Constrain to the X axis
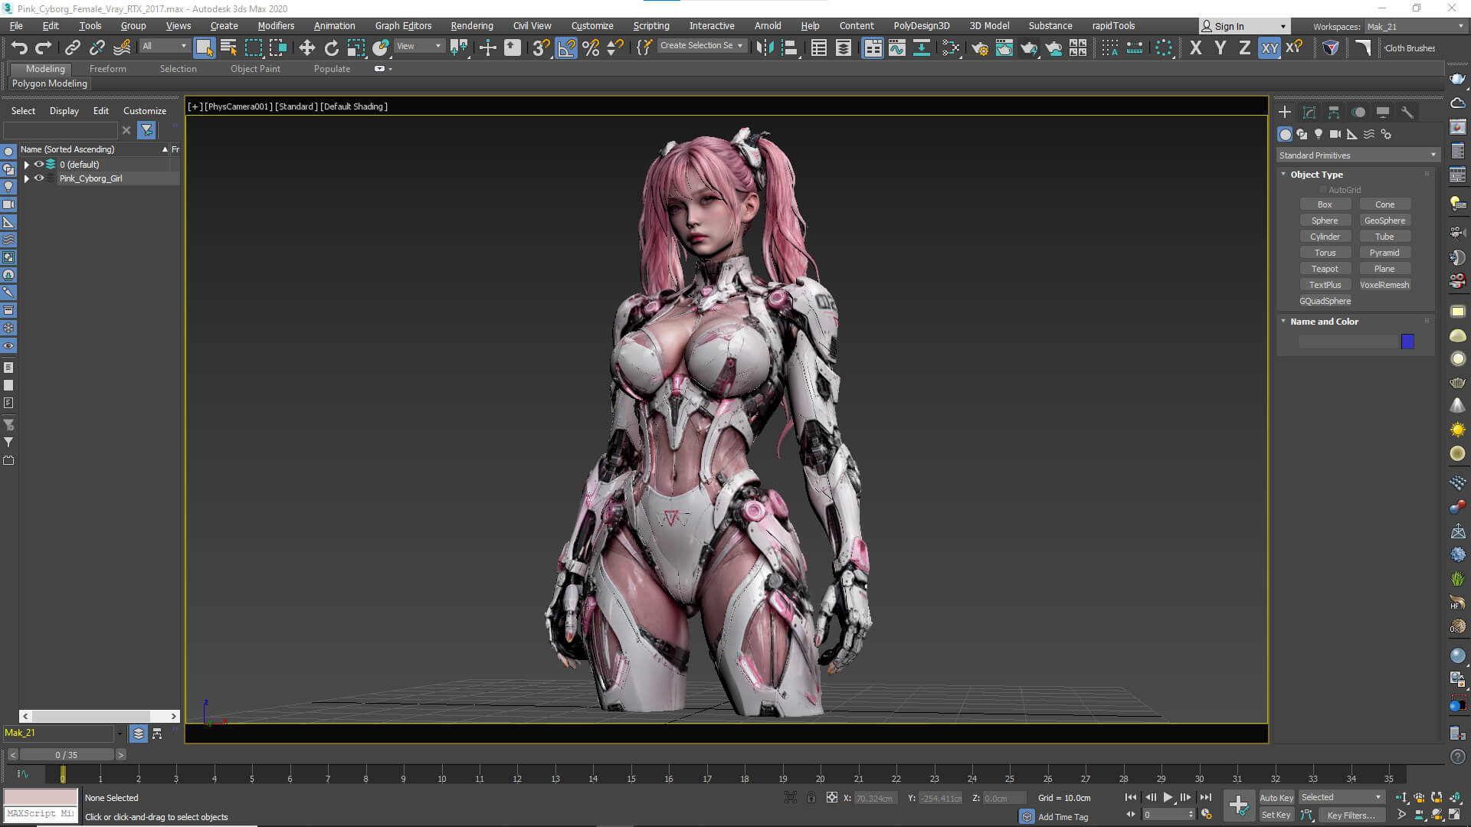 (1196, 48)
